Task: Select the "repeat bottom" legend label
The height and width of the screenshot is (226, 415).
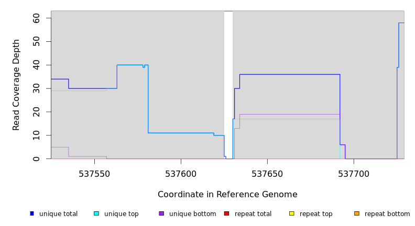Action: 387,214
